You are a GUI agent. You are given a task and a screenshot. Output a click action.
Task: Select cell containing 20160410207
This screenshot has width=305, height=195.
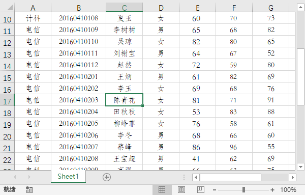tap(79, 147)
